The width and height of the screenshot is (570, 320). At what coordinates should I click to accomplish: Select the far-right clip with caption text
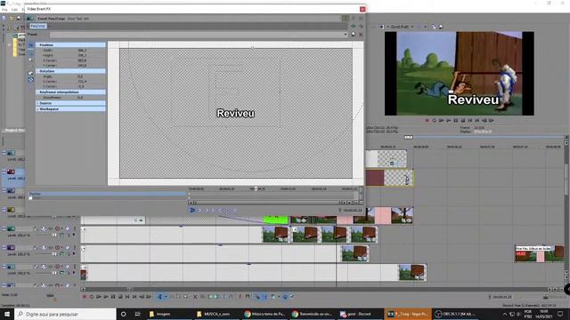click(x=540, y=253)
